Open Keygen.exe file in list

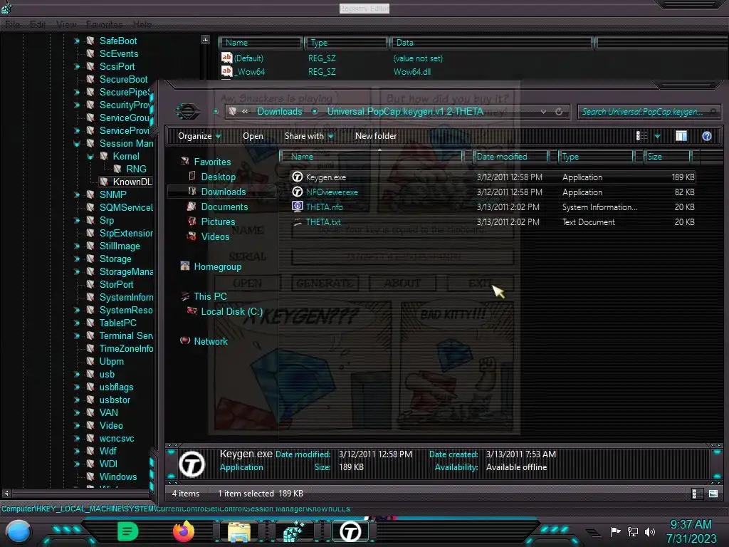tap(325, 177)
